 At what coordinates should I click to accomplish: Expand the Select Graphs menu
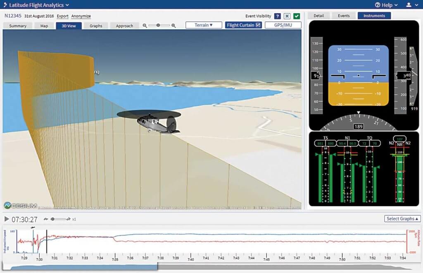(x=402, y=219)
